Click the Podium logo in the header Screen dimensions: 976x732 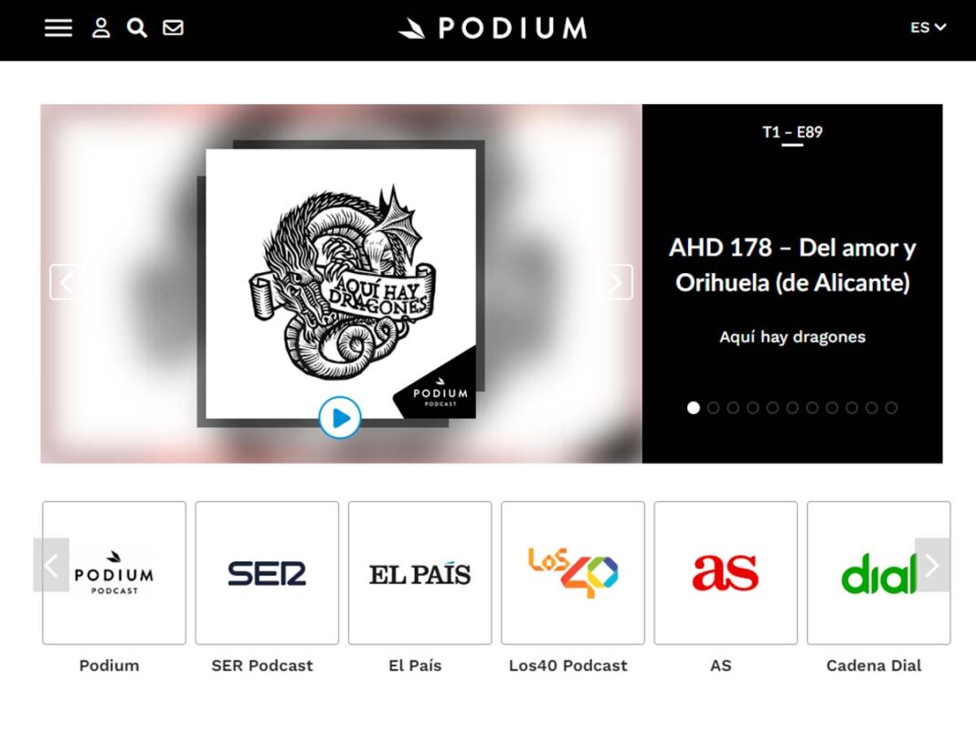pos(493,28)
